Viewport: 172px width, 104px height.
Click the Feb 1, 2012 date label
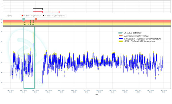coord(24,91)
